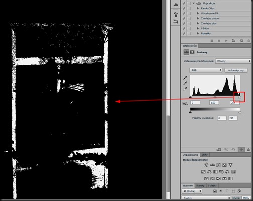View previous state icon in properties footer
The width and height of the screenshot is (253, 201).
(x=226, y=150)
